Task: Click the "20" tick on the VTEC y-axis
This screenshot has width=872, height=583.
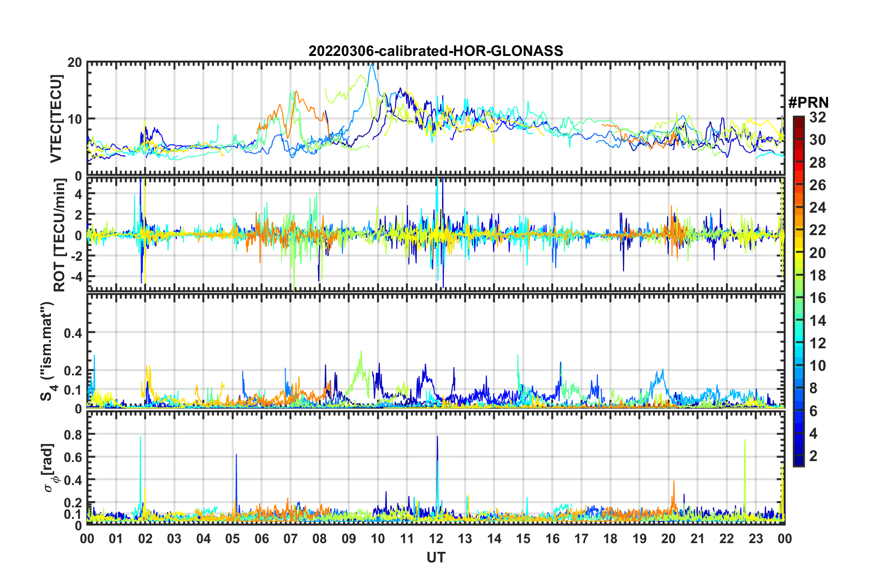Action: (x=75, y=63)
